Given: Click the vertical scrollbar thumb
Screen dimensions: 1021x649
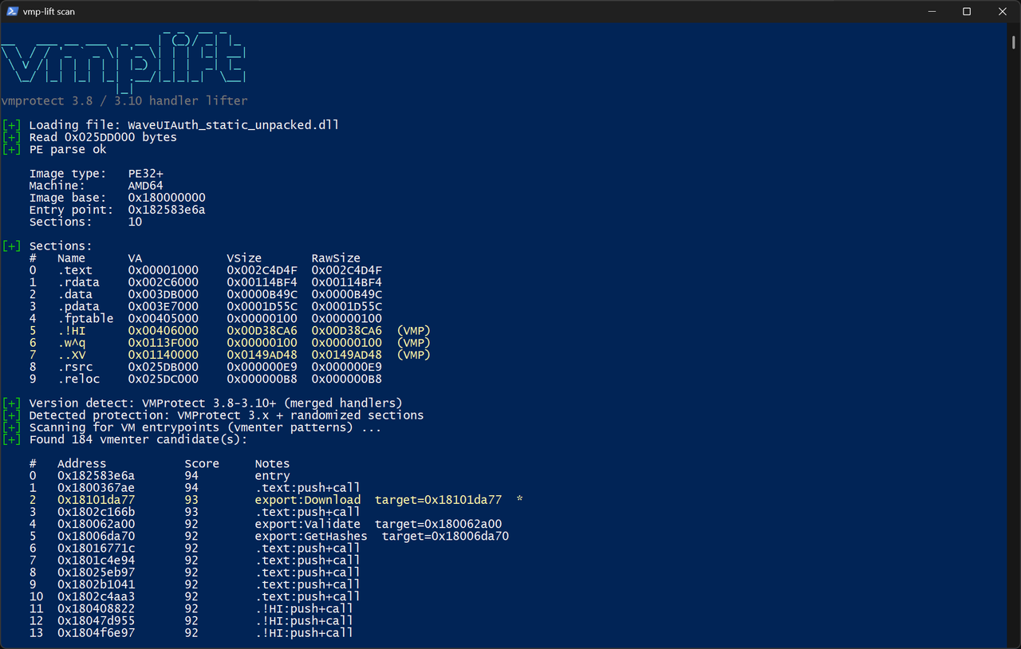Looking at the screenshot, I should pyautogui.click(x=1014, y=42).
